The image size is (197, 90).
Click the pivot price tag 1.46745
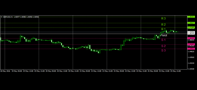[x=191, y=34]
